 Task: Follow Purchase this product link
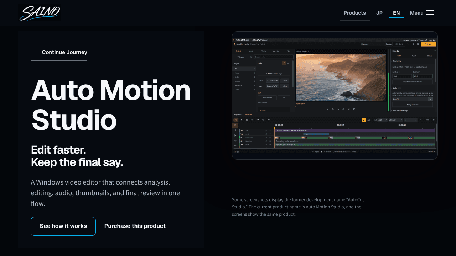click(x=135, y=226)
